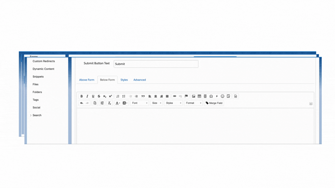335x188 pixels.
Task: Insert a table into the editor
Action: click(199, 96)
